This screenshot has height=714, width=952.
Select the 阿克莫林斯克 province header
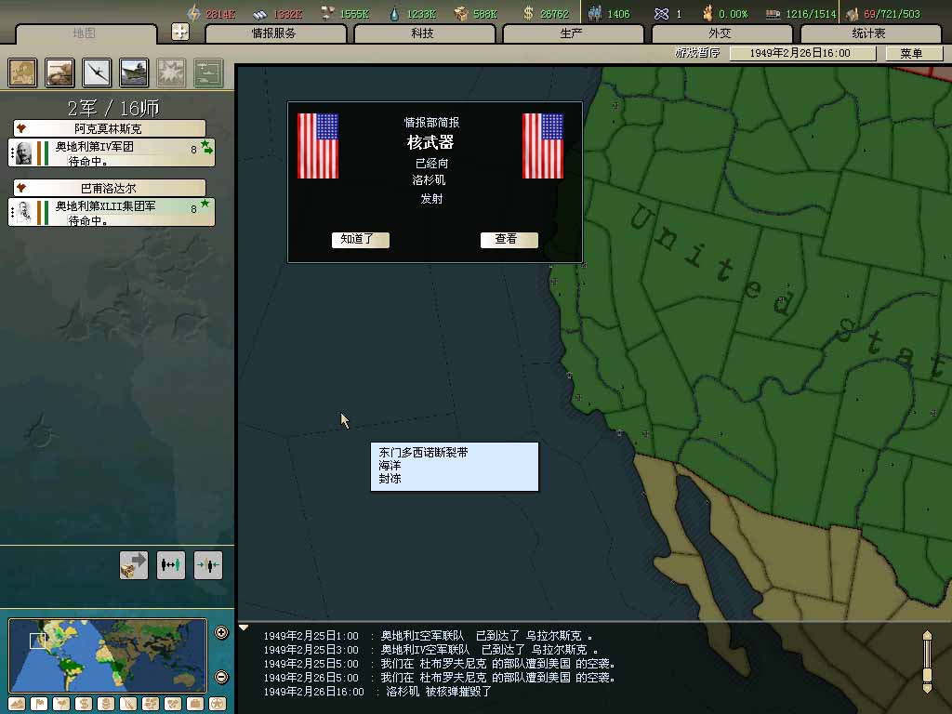coord(110,128)
